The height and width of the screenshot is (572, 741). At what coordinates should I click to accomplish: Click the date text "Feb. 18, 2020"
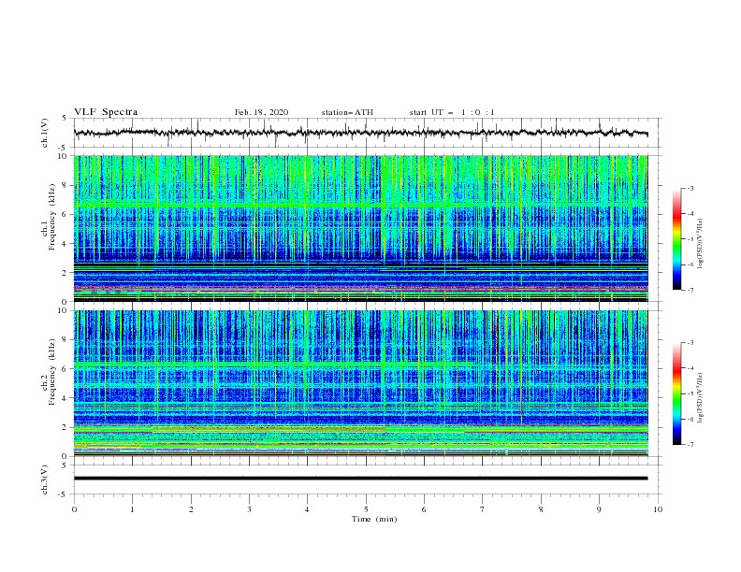tap(261, 112)
